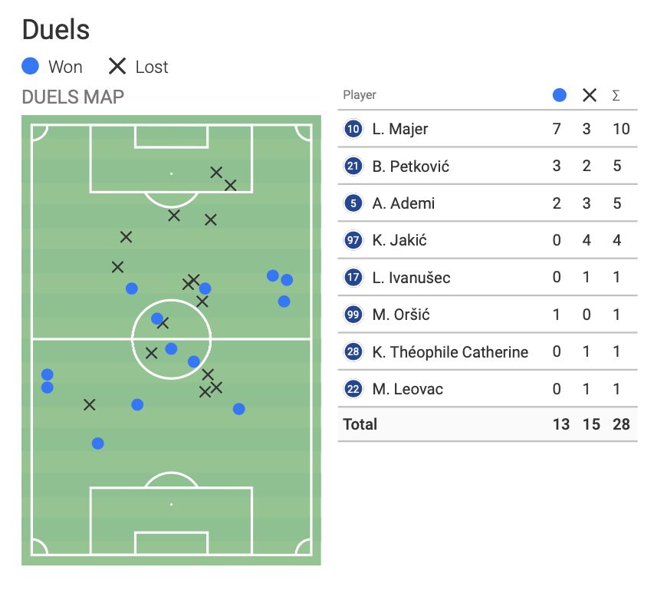Click L. Majer's number 10 badge
The image size is (664, 600).
pos(353,129)
